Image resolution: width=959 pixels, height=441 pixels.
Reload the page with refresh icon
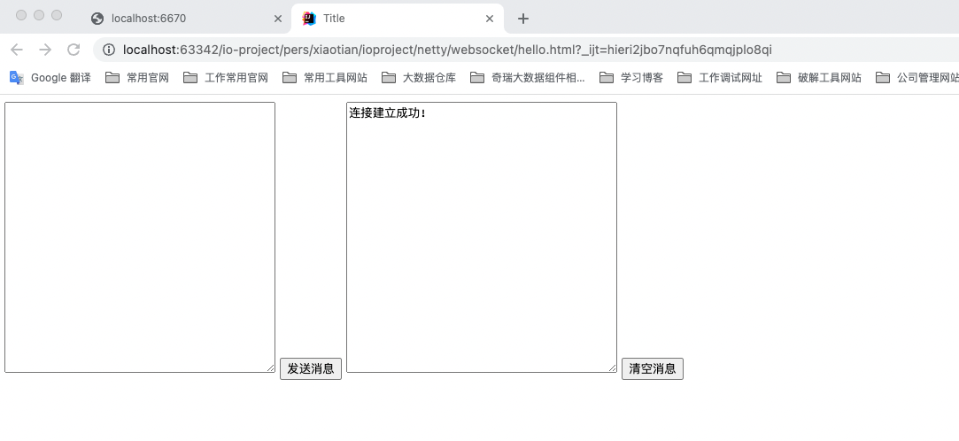pyautogui.click(x=73, y=50)
